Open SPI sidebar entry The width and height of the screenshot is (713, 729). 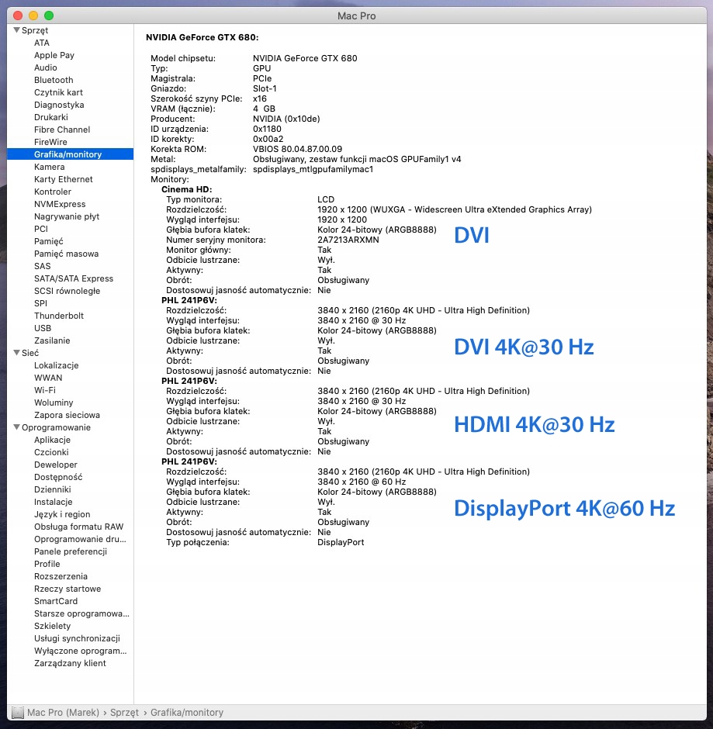[x=41, y=303]
